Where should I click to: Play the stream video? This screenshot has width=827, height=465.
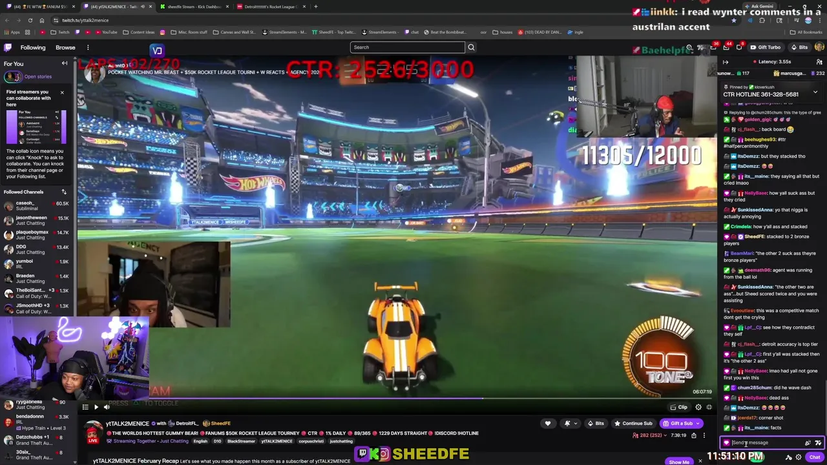click(96, 407)
